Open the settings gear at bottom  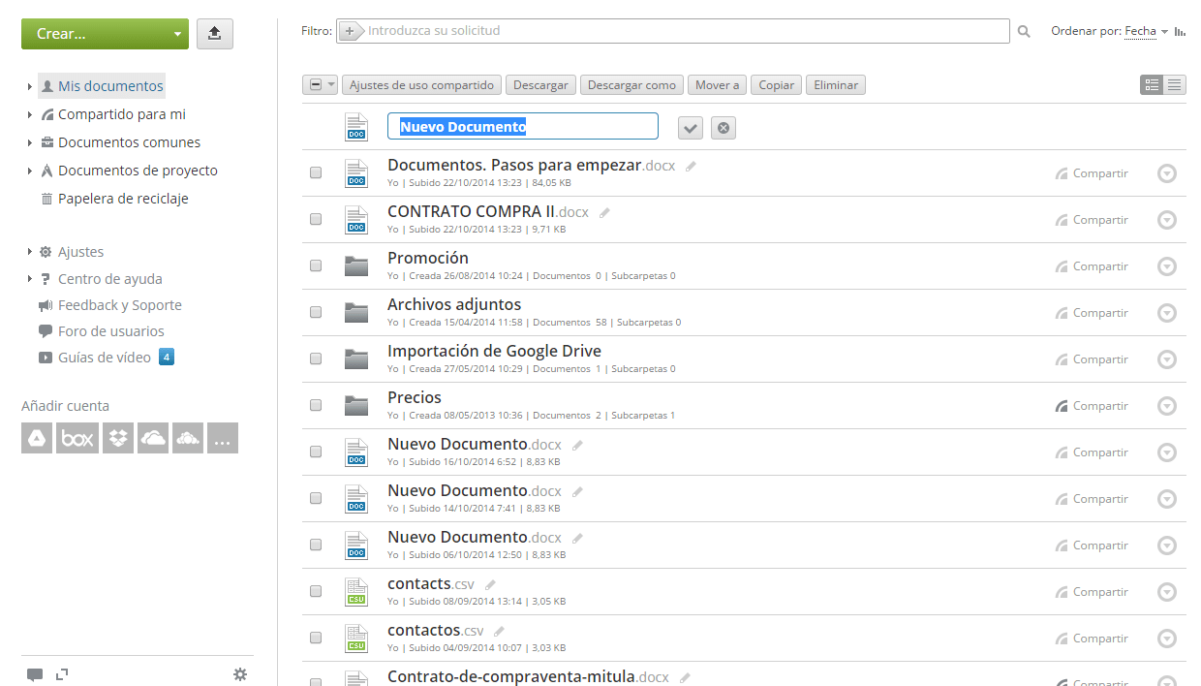pyautogui.click(x=240, y=674)
